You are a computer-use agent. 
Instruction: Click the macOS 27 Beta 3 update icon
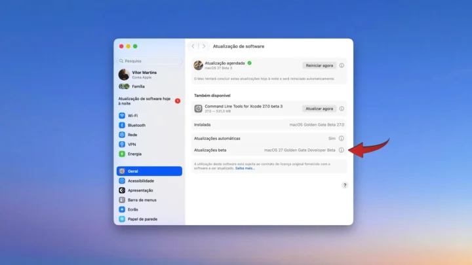point(198,65)
